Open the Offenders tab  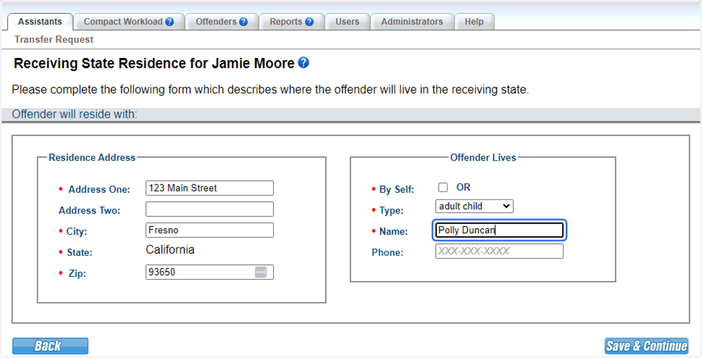pos(222,22)
